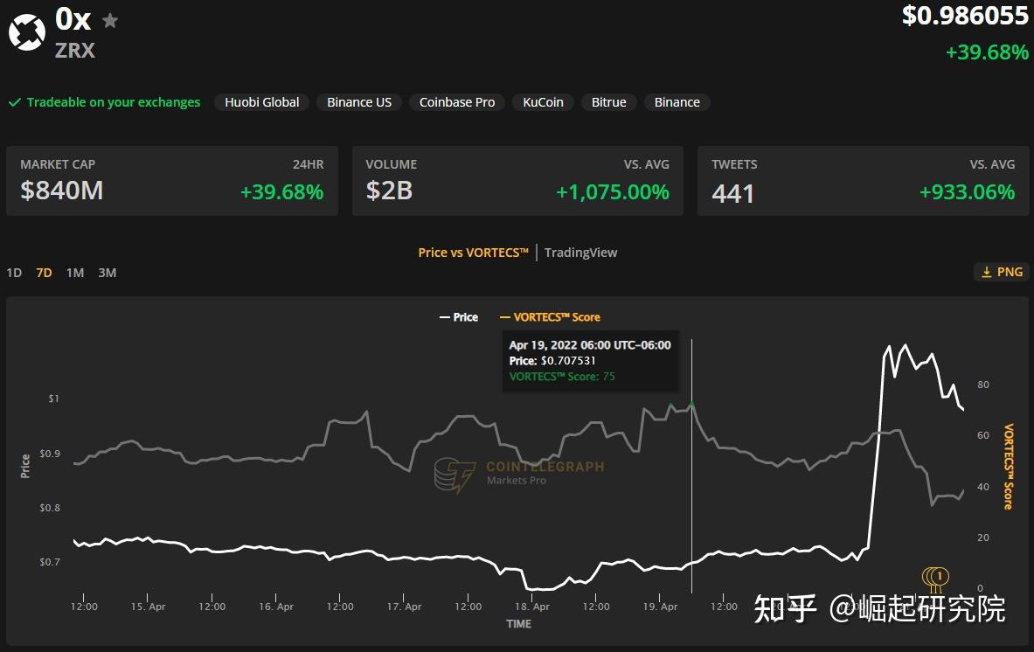The image size is (1034, 652).
Task: Toggle the Price legend series
Action: tap(459, 317)
